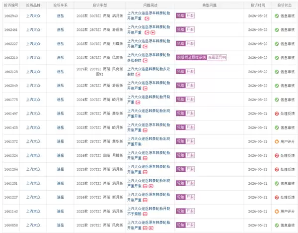
Task: Click 轮胎 开裂 tag in row 1660858
Action: coord(185,225)
